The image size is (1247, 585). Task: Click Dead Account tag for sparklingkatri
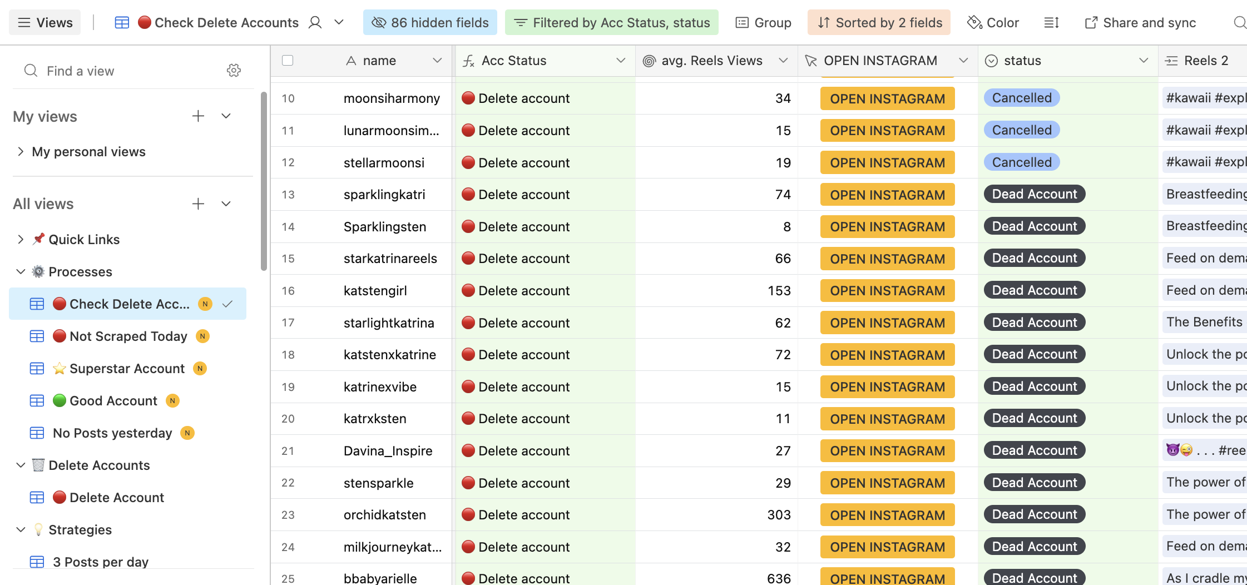1035,194
